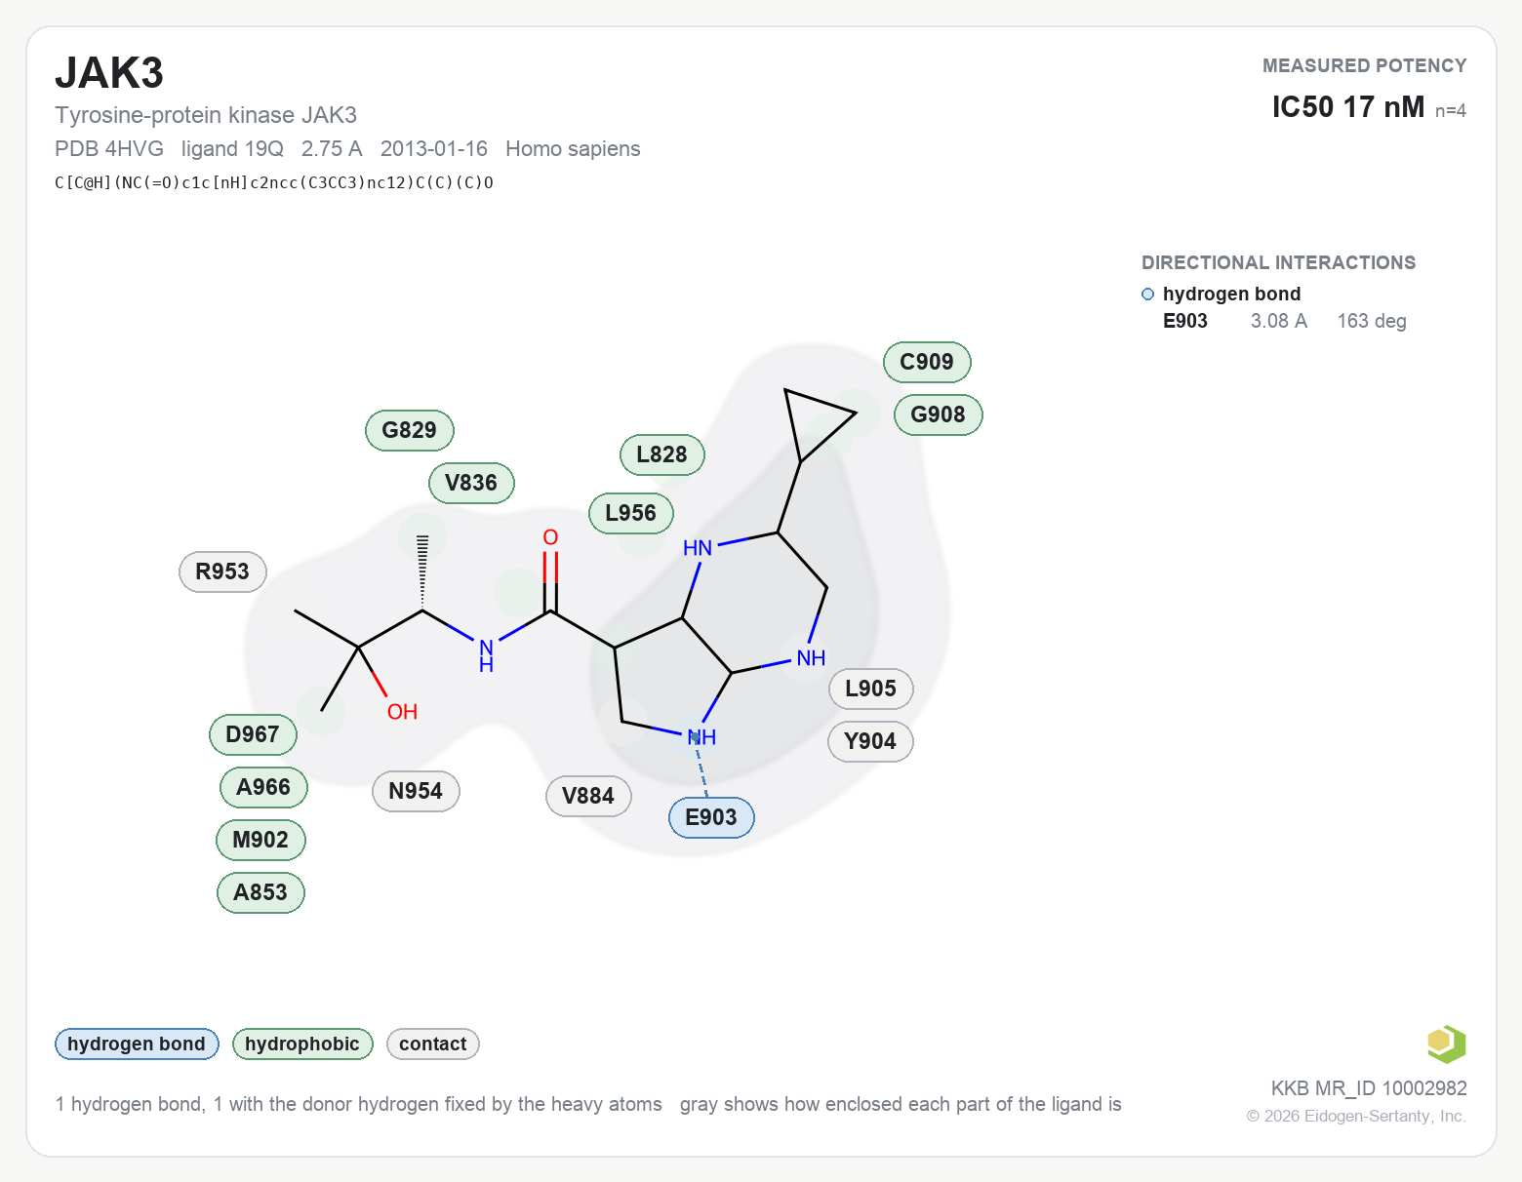This screenshot has height=1182, width=1522.
Task: Click the contact legend pill
Action: [432, 1044]
